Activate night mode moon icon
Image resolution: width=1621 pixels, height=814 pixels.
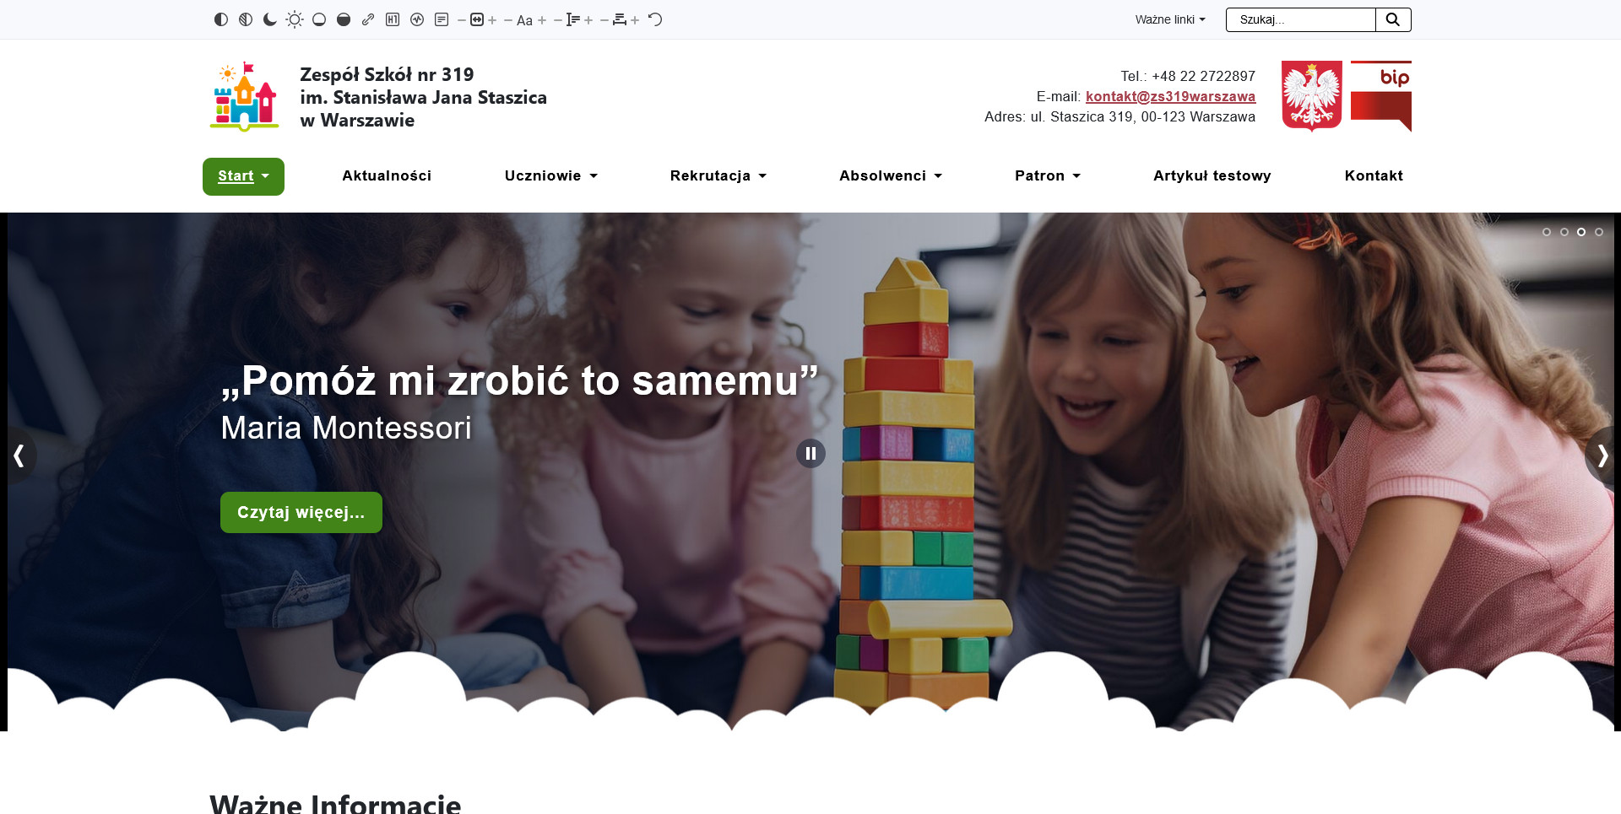pyautogui.click(x=270, y=19)
